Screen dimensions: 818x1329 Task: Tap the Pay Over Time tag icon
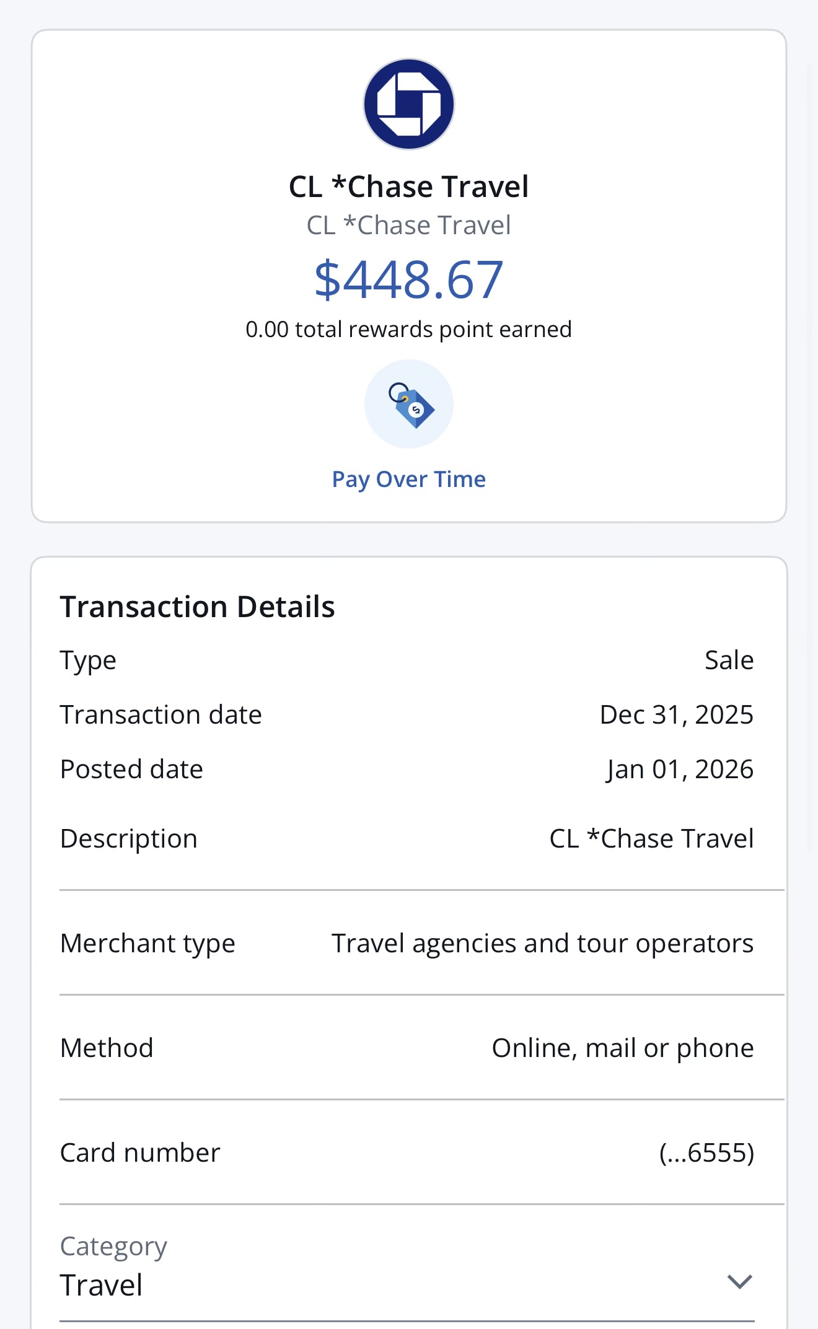point(408,405)
